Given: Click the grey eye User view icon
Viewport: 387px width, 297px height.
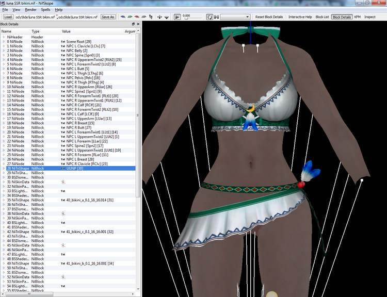Looking at the screenshot, I should (143, 17).
